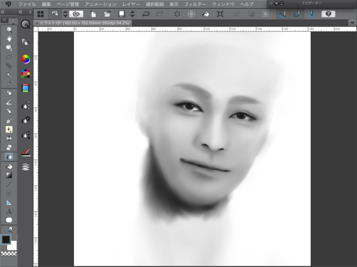Viewport: 357px width, 267px height.
Task: Select the Correct line tool
Action: (9, 229)
